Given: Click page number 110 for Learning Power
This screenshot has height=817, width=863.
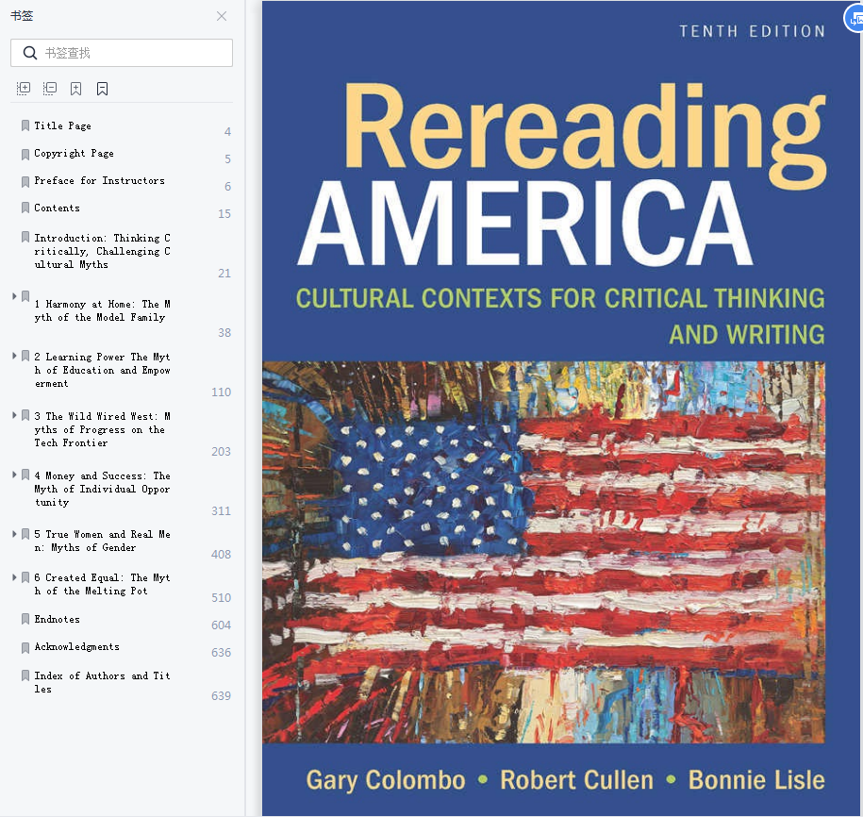Looking at the screenshot, I should (221, 392).
